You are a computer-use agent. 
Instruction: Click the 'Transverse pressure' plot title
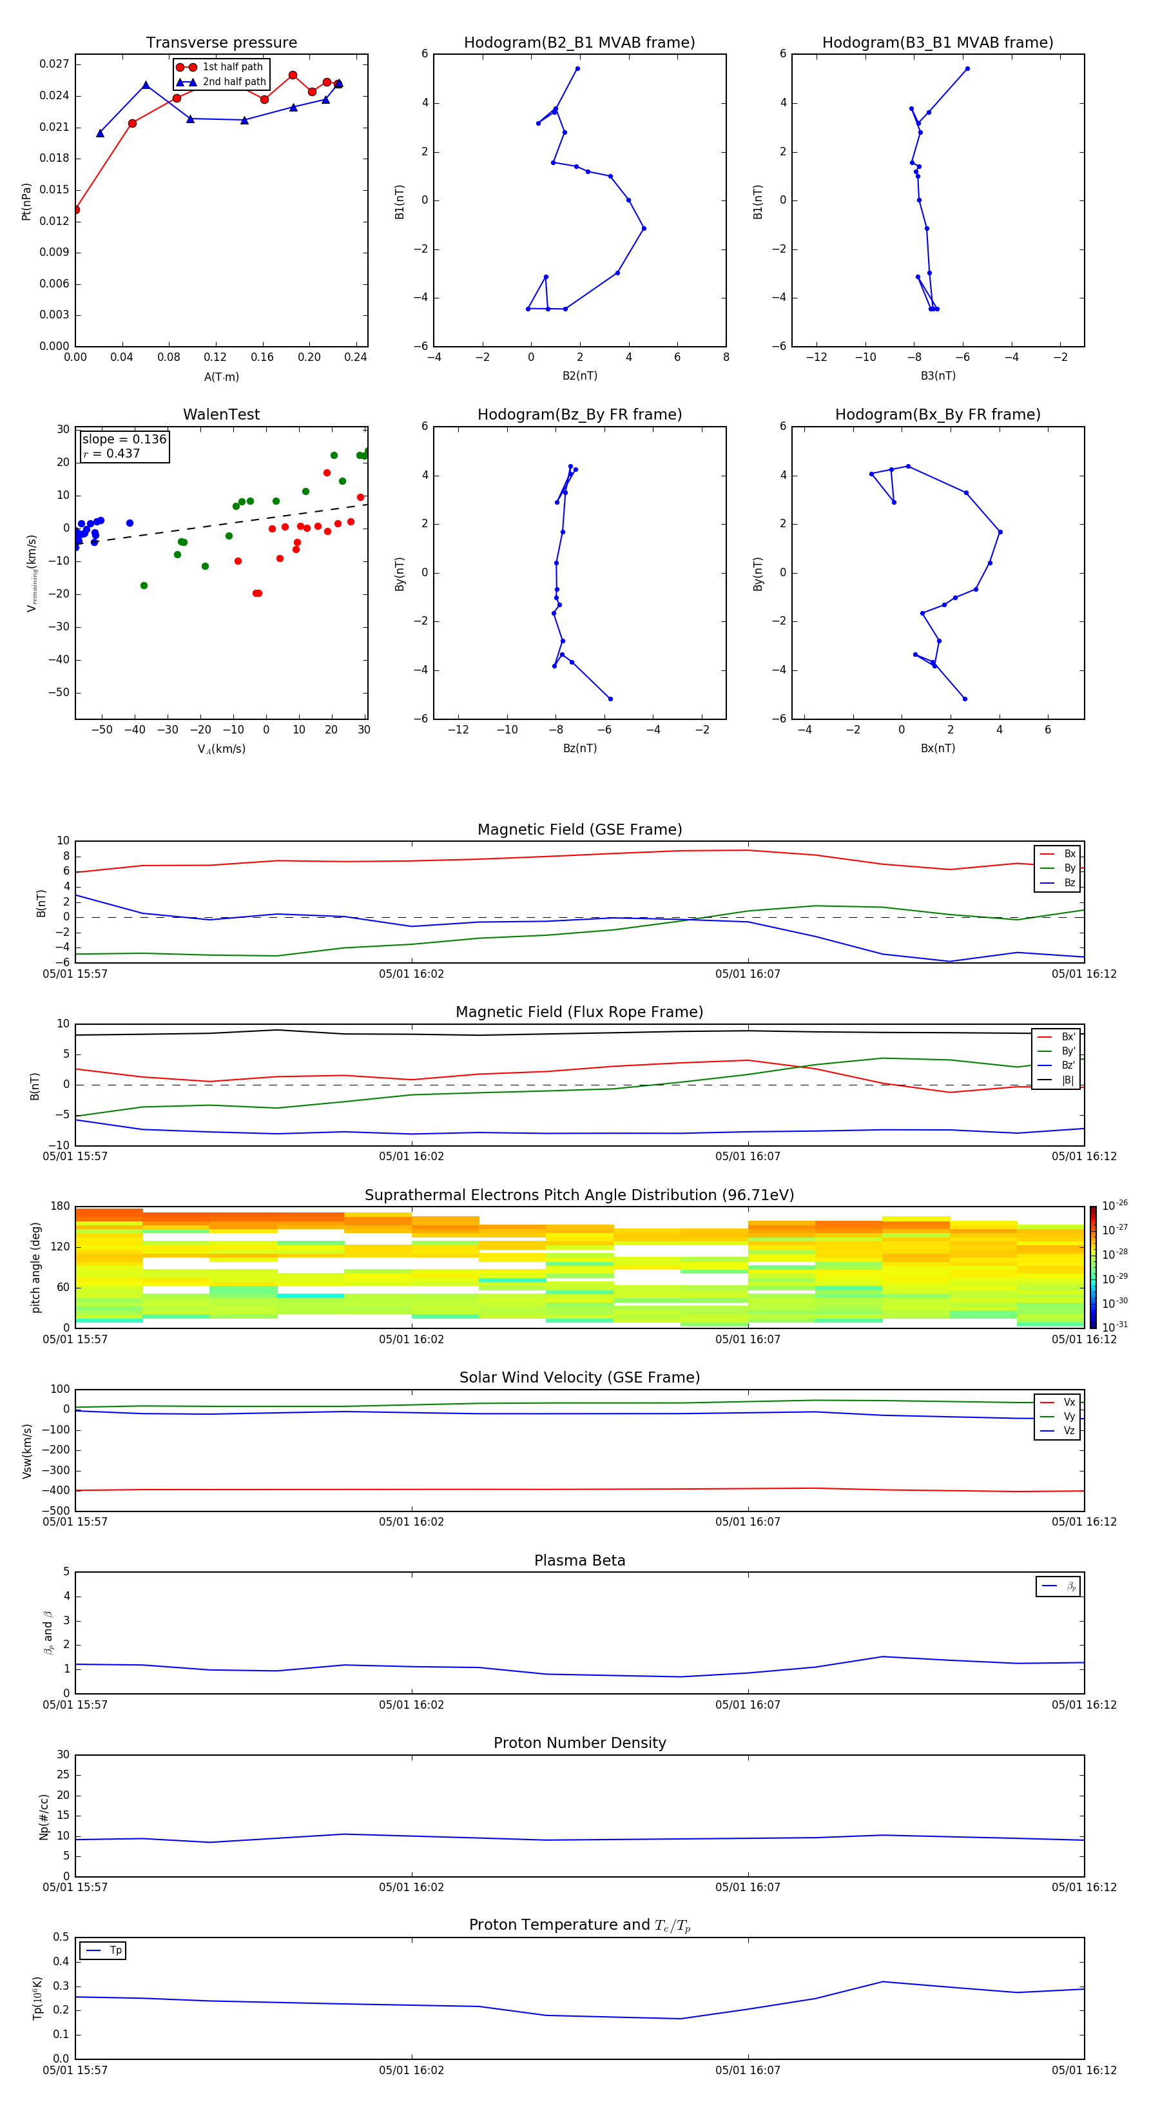[221, 42]
